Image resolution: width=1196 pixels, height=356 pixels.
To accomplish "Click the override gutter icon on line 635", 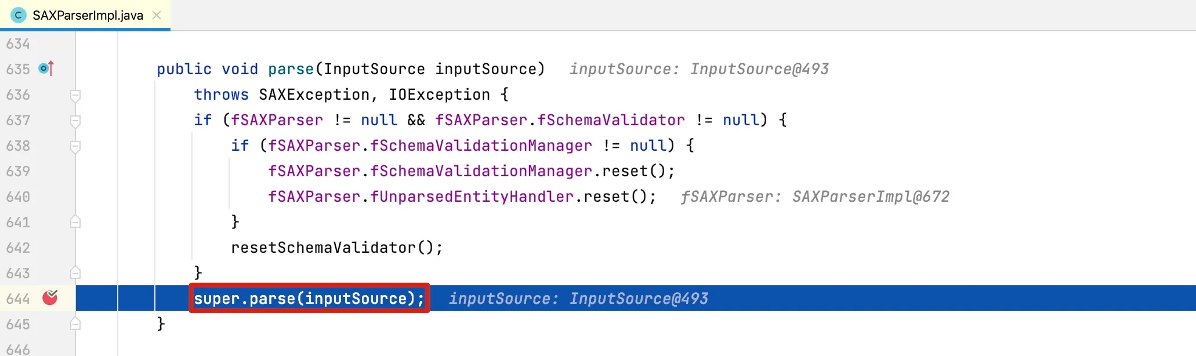I will [x=46, y=68].
